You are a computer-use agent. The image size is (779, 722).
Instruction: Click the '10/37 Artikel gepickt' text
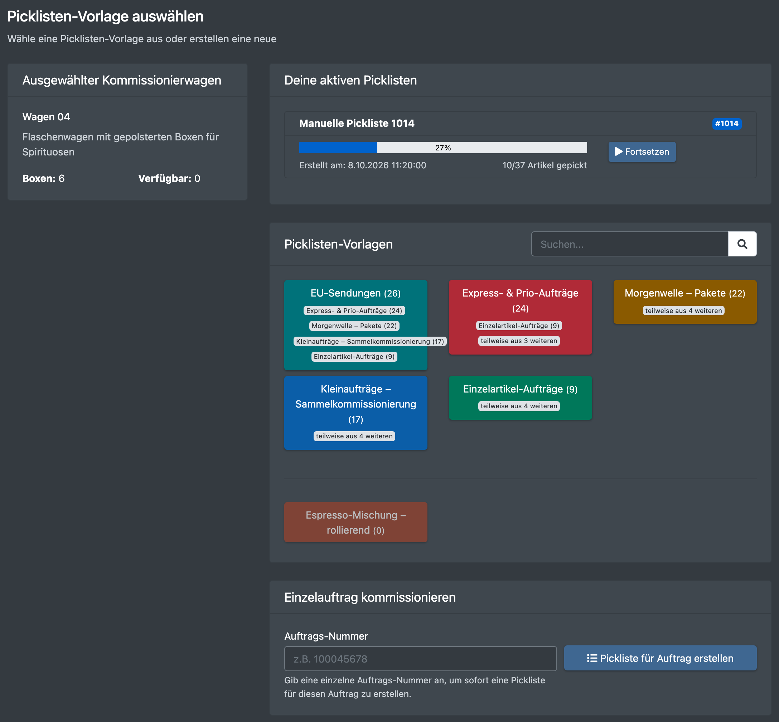pos(544,165)
